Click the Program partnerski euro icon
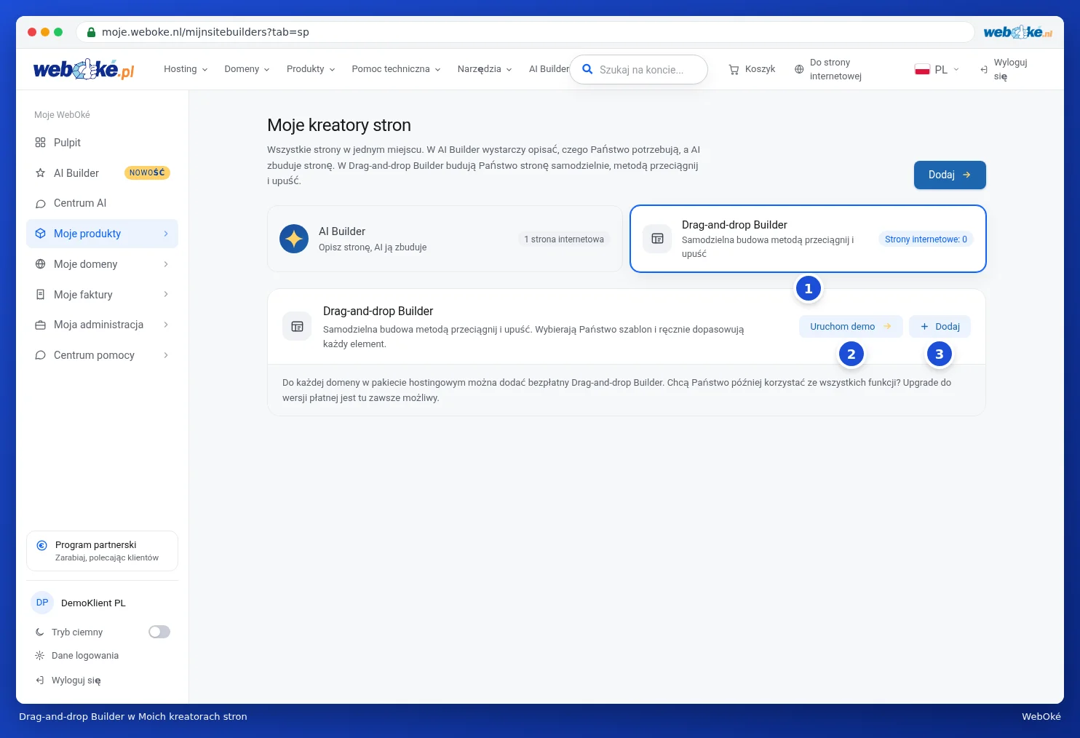Screen dimensions: 1080x738 tap(41, 545)
